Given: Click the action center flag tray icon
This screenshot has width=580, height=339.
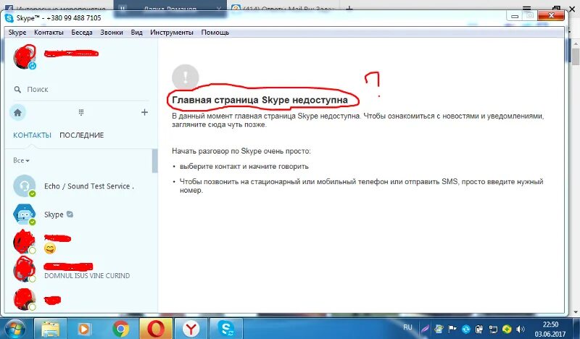Looking at the screenshot, I should click(452, 329).
